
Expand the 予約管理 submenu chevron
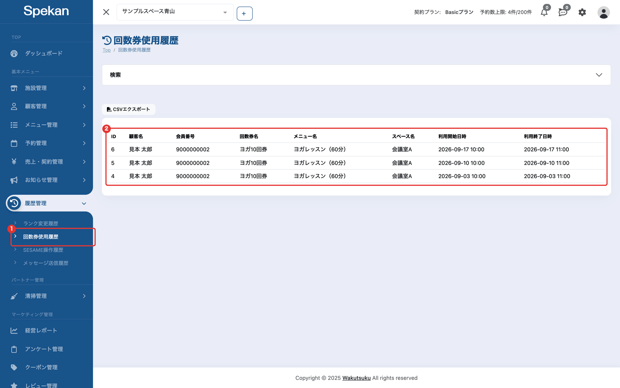(x=84, y=143)
